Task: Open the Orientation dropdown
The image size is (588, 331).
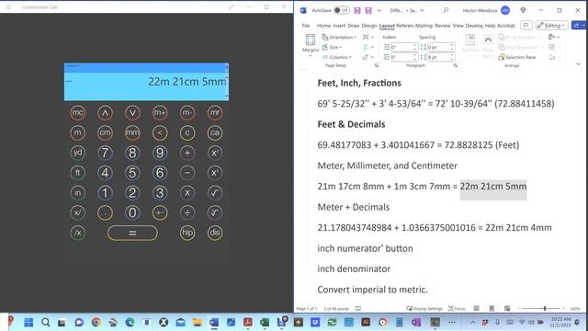Action: 339,37
